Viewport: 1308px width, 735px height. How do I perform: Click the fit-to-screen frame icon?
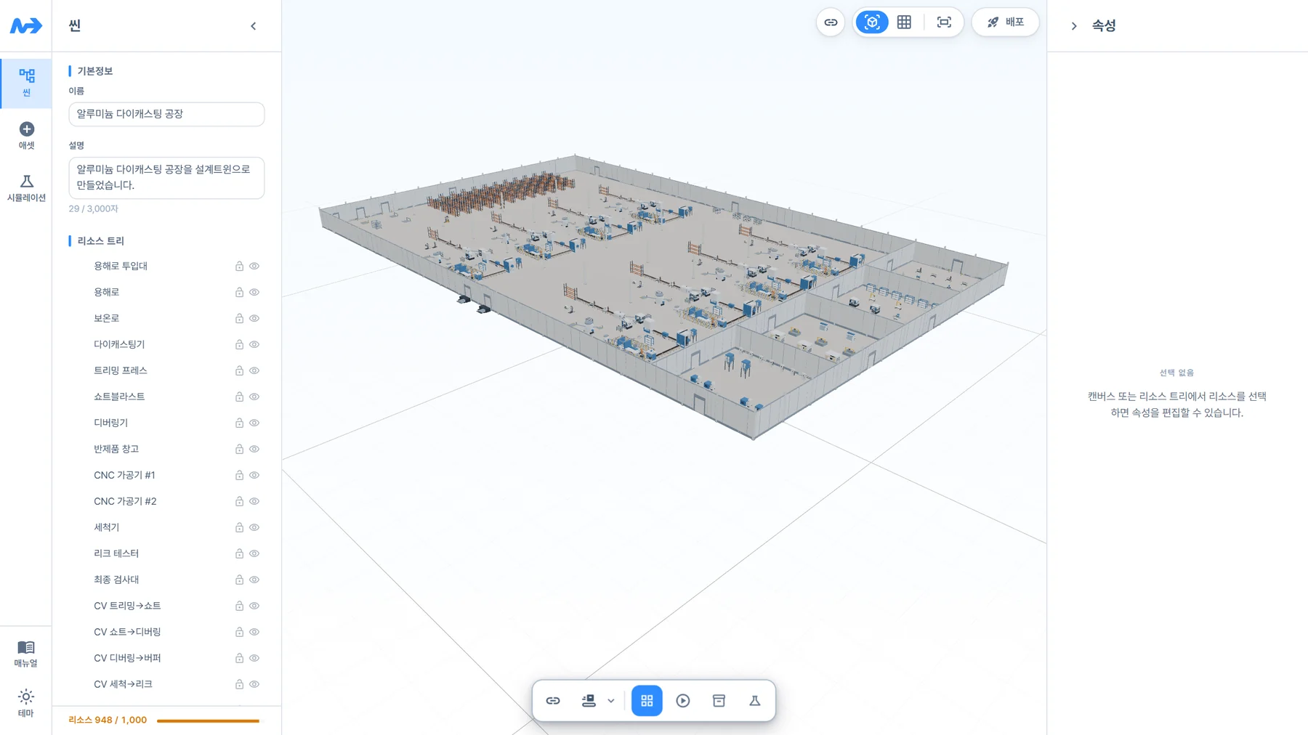[943, 23]
